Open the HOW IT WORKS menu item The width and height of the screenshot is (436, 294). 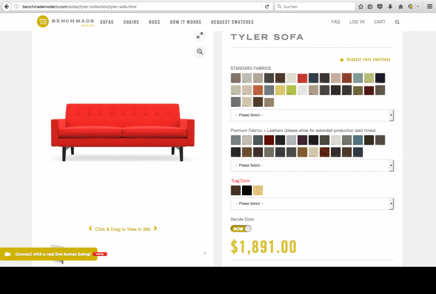click(x=185, y=22)
